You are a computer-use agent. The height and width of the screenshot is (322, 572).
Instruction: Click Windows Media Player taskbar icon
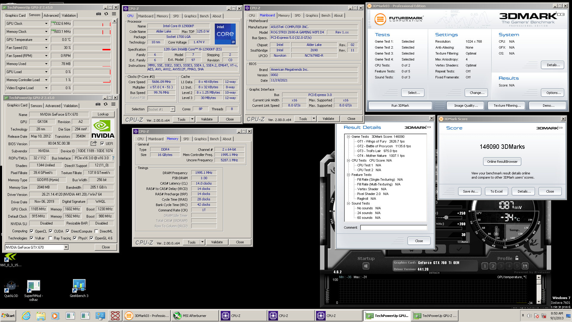[55, 316]
